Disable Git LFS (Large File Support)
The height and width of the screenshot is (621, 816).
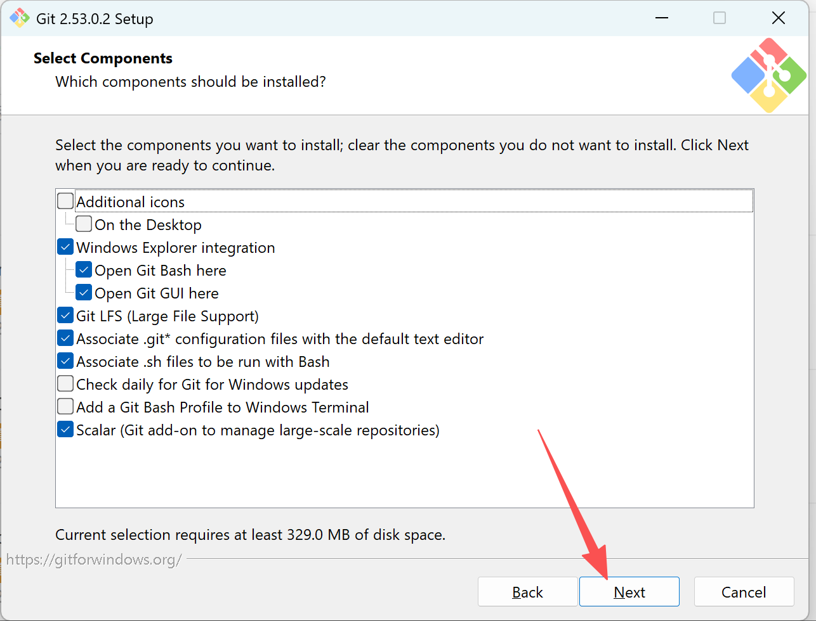(x=65, y=316)
